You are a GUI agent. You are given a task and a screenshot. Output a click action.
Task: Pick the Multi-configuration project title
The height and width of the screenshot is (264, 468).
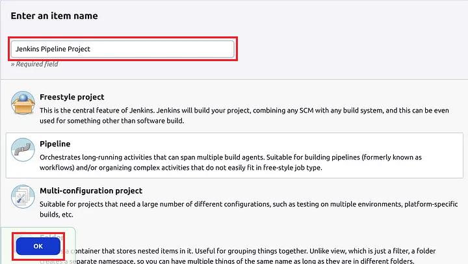coord(91,191)
